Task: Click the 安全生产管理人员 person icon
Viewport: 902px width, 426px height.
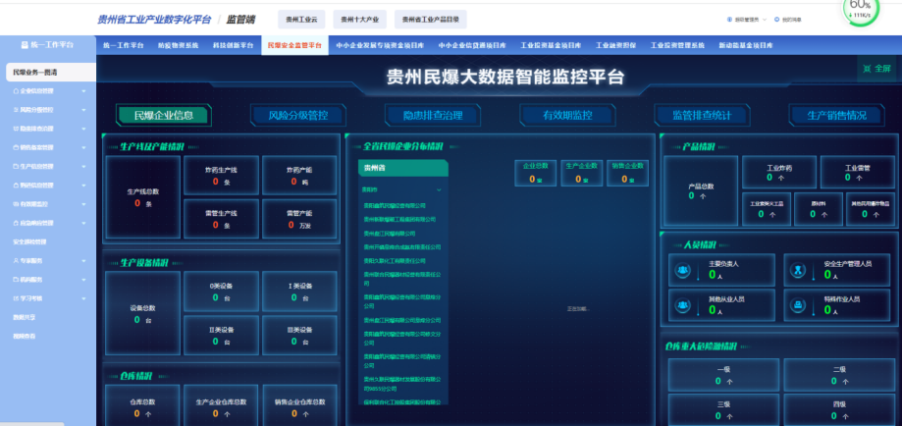Action: [x=800, y=271]
